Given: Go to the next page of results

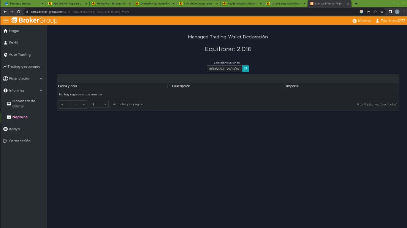Looking at the screenshot, I should point(76,104).
